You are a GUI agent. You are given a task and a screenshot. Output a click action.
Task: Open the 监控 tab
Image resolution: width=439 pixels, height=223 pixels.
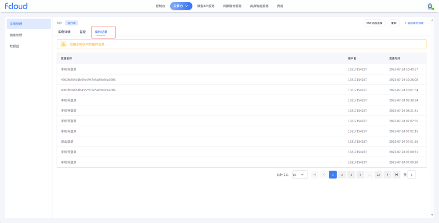[x=83, y=32]
